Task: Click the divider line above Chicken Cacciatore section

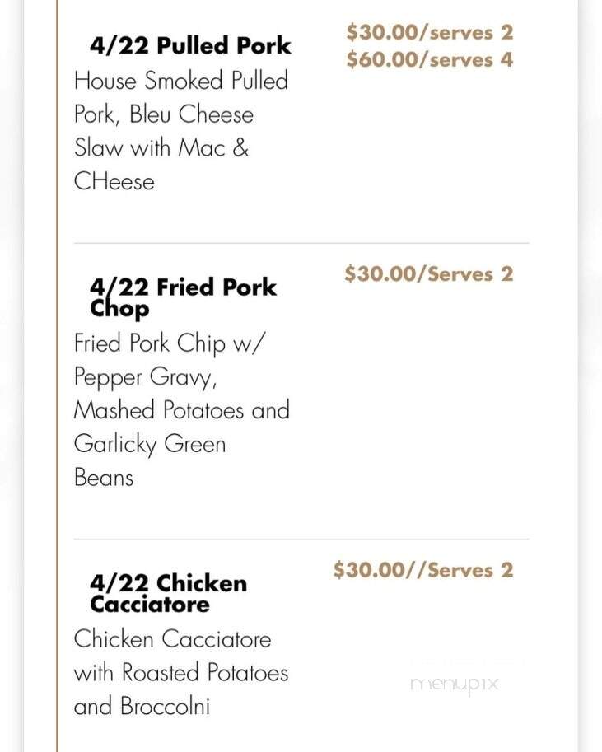Action: pos(301,539)
